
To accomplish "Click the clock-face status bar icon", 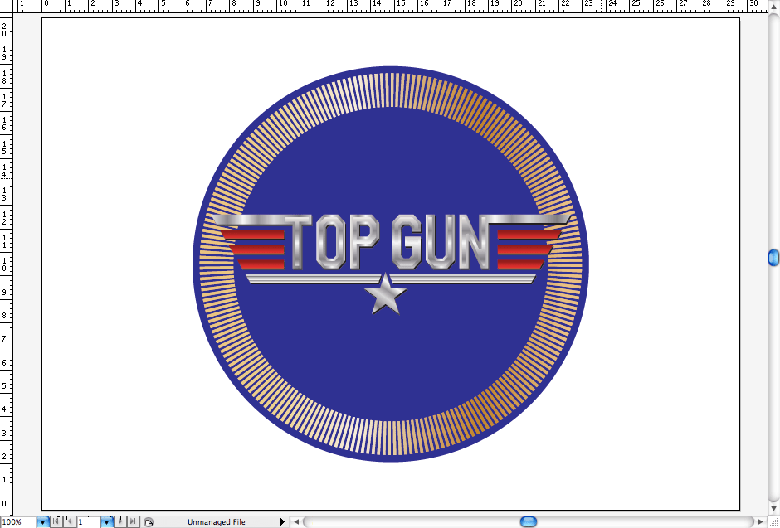I will (x=149, y=521).
